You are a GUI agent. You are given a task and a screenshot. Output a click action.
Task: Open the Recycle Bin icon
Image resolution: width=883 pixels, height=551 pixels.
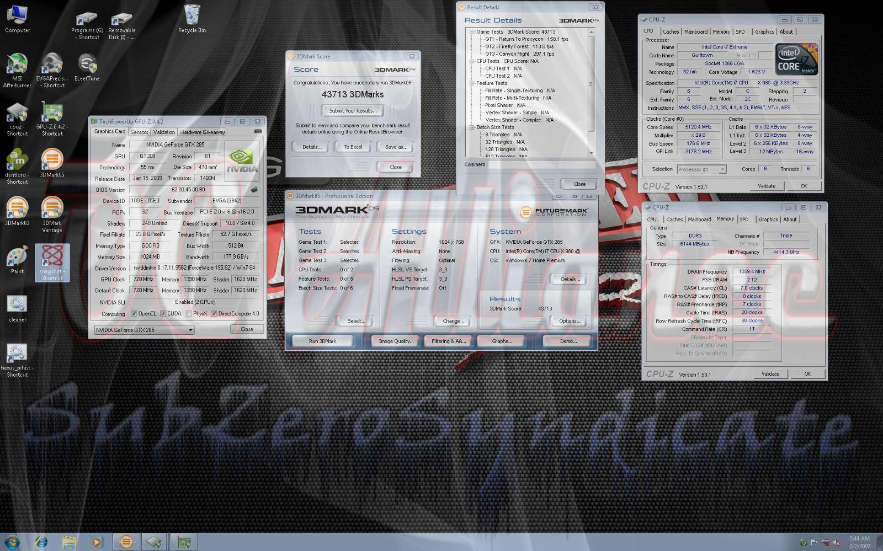pos(192,19)
